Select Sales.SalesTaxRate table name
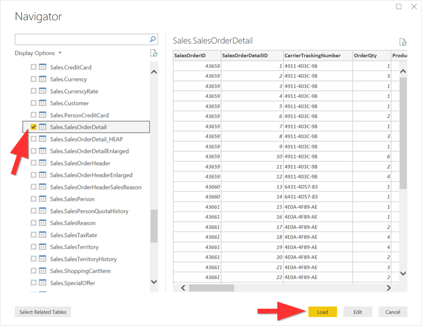422x326 pixels. [74, 235]
